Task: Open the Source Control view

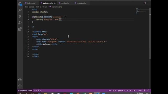Action: [x=20, y=16]
